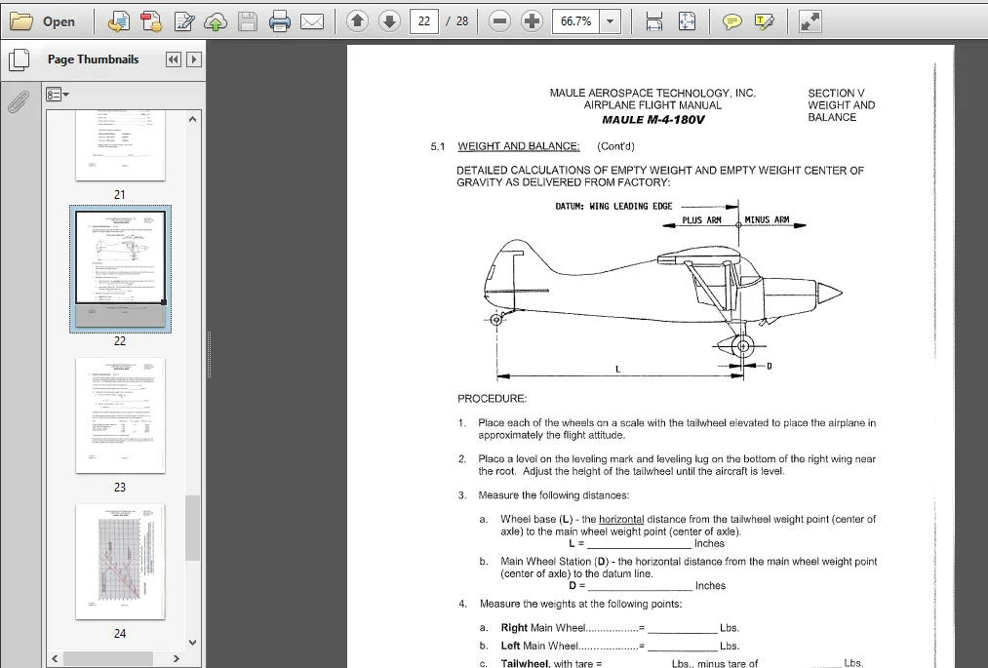Click the 'SECTION V' header text
988x668 pixels.
(x=836, y=93)
